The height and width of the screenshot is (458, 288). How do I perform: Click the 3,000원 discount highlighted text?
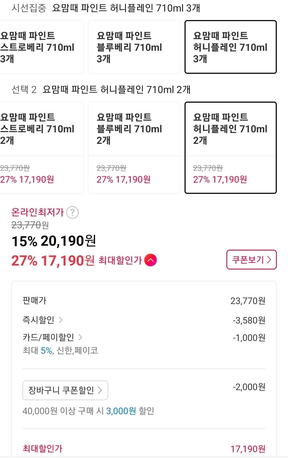(x=121, y=411)
